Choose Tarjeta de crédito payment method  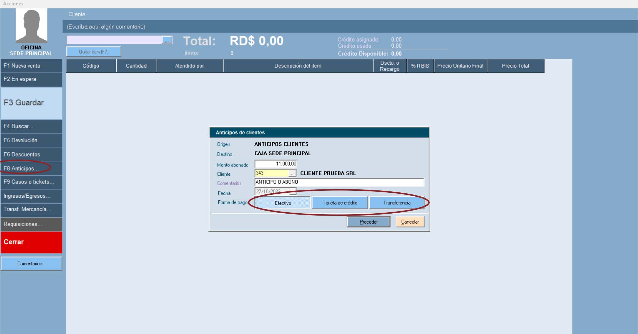pos(340,203)
